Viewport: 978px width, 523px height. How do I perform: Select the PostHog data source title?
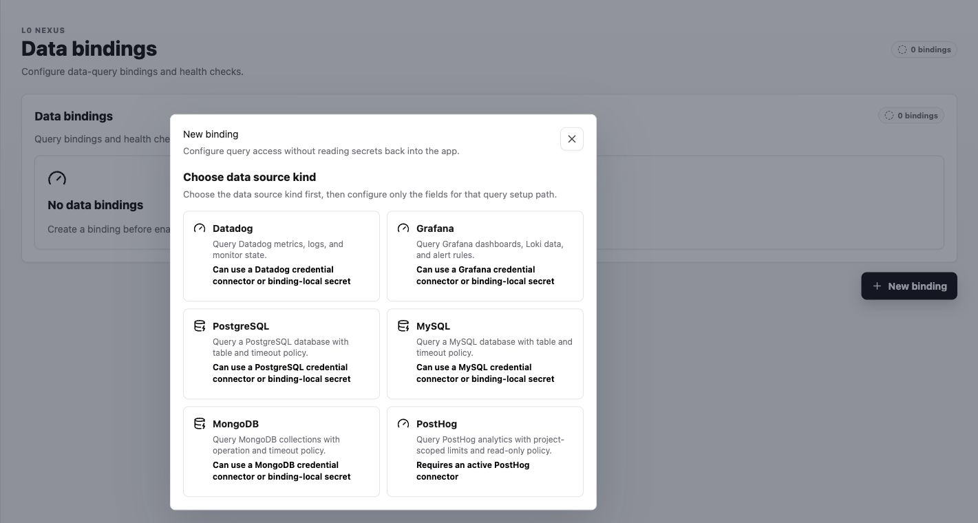(x=436, y=424)
